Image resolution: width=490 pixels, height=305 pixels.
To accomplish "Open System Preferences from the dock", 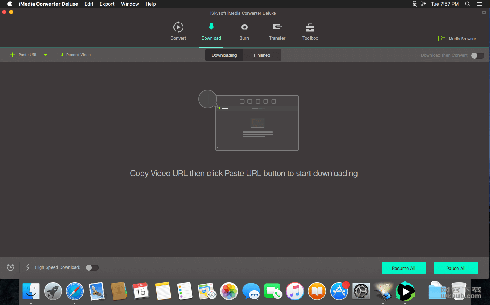I will pos(361,291).
